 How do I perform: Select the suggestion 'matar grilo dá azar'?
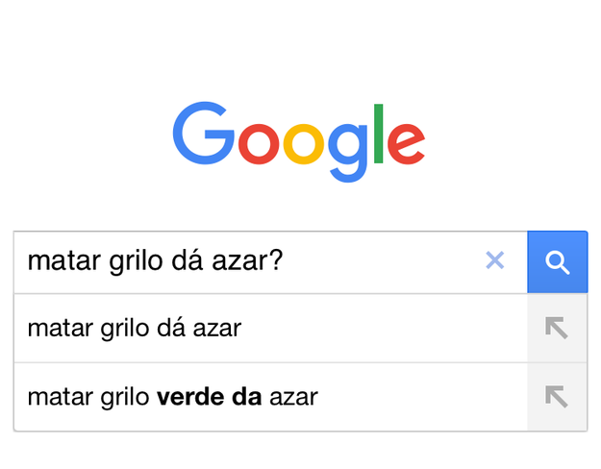[x=270, y=328]
